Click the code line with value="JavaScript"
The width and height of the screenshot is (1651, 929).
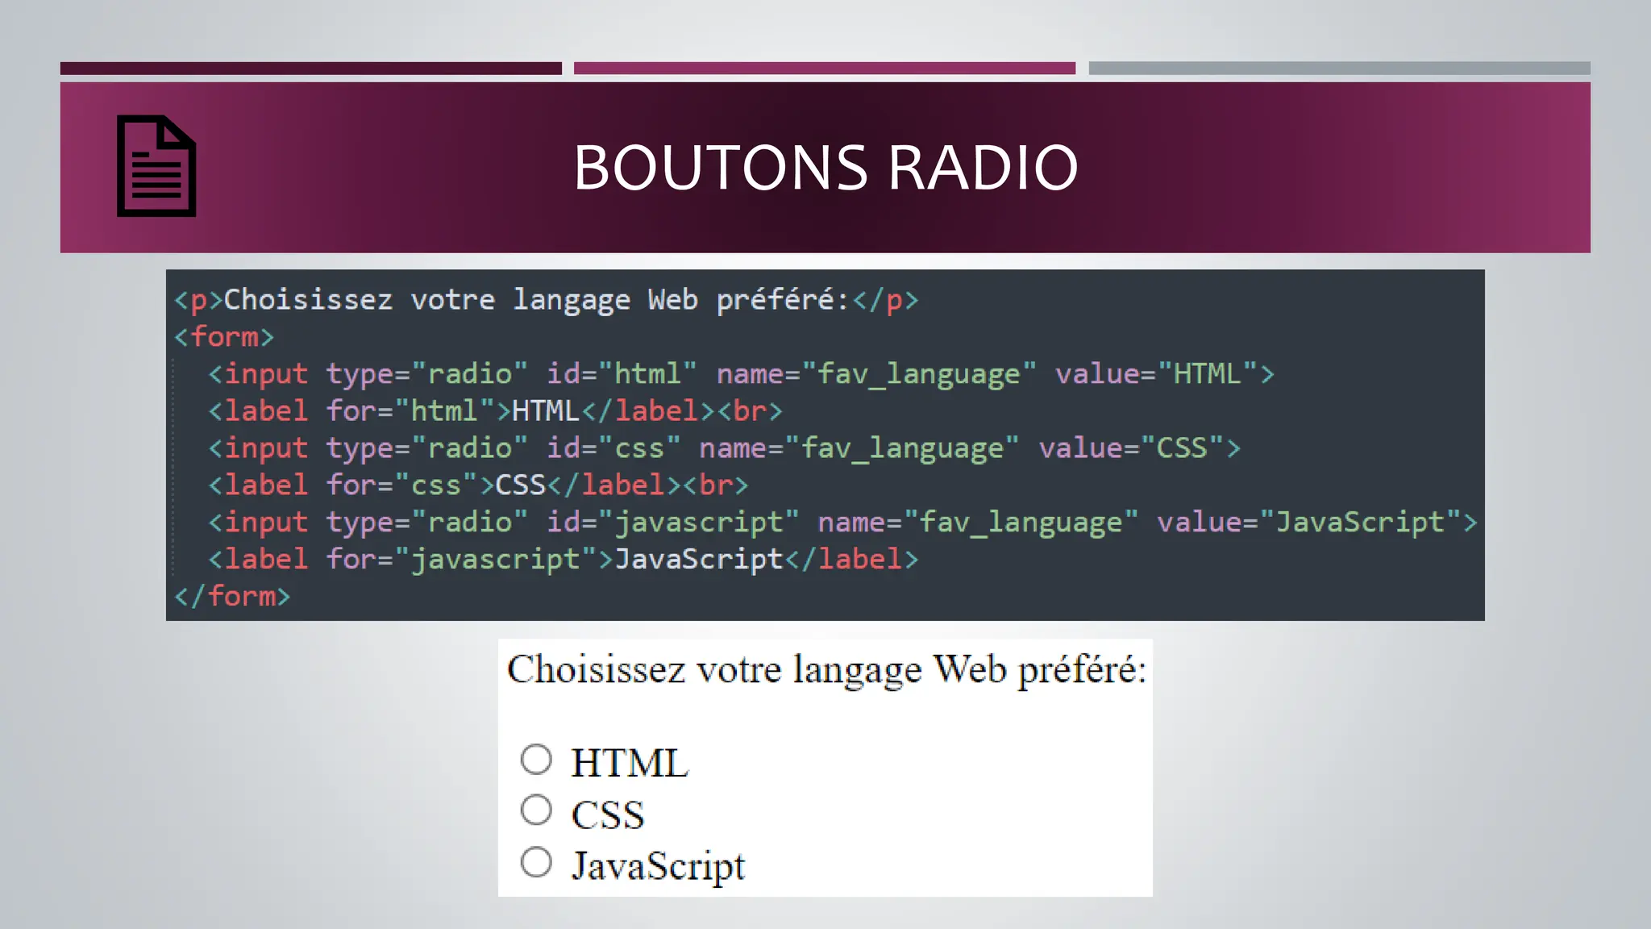842,523
